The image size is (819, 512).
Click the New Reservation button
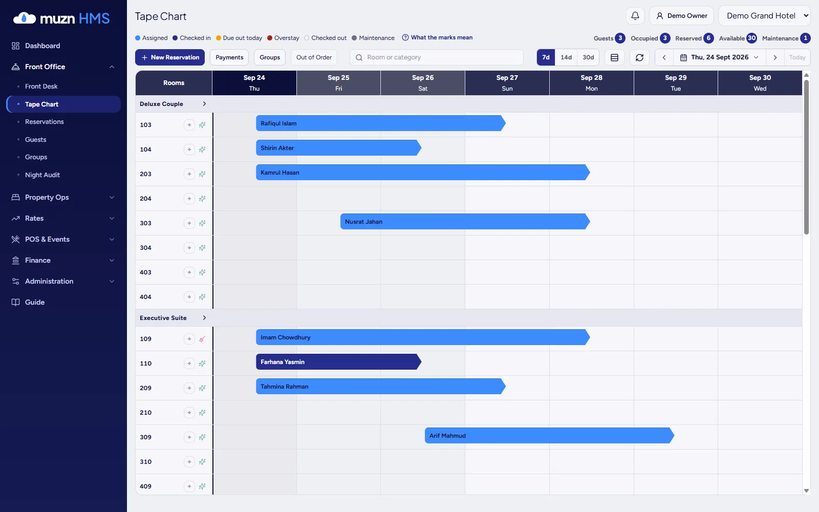tap(170, 57)
